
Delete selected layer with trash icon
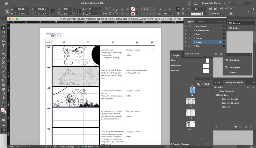221,54
